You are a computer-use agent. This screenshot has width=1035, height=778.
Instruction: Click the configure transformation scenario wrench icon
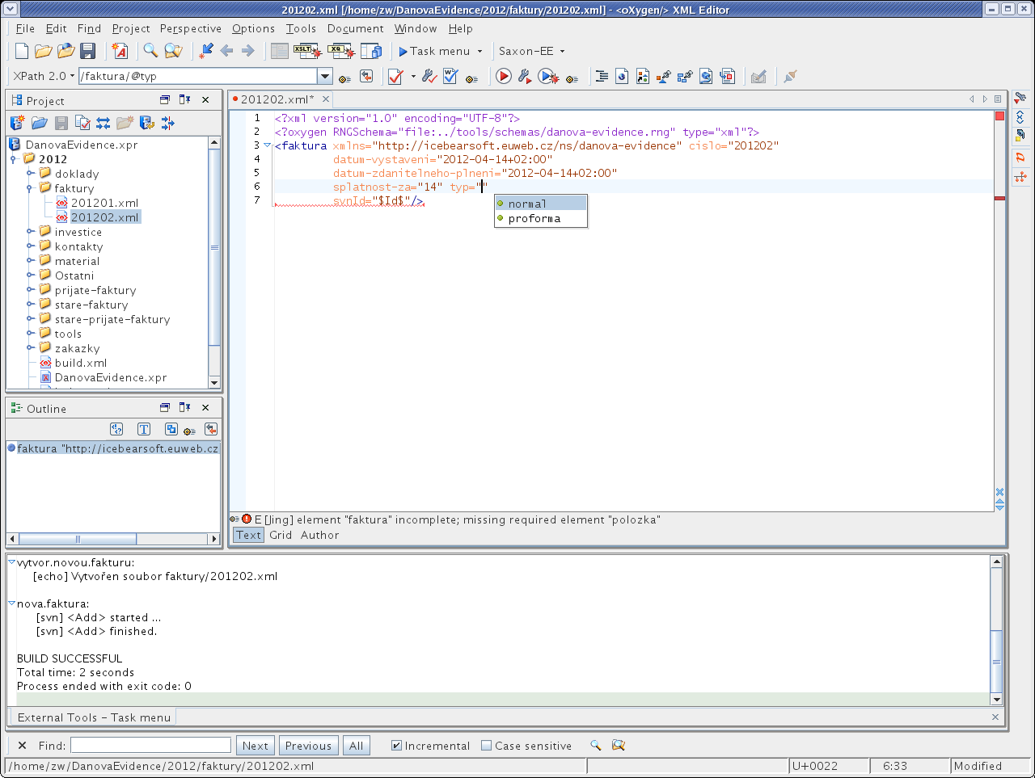525,77
